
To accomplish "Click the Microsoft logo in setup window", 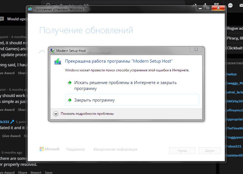I will tap(49, 149).
